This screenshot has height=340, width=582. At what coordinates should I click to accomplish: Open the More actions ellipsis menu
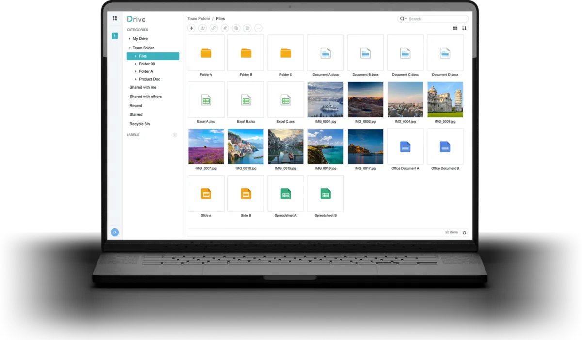pyautogui.click(x=259, y=28)
